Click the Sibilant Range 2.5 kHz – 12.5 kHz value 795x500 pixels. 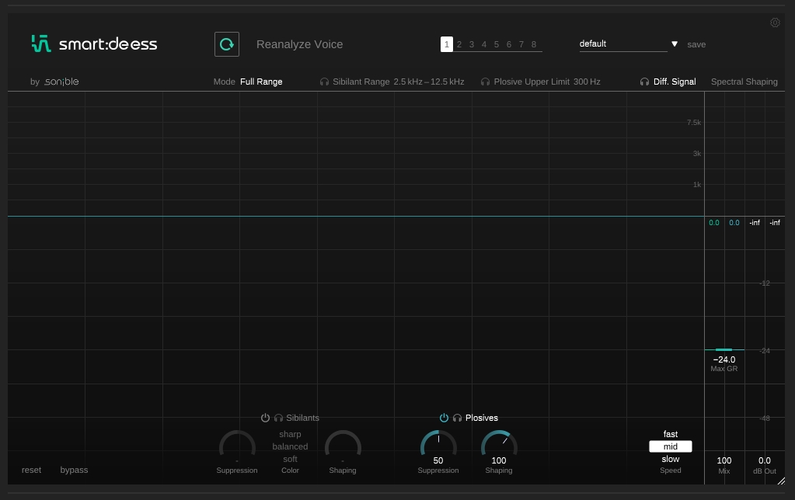429,82
